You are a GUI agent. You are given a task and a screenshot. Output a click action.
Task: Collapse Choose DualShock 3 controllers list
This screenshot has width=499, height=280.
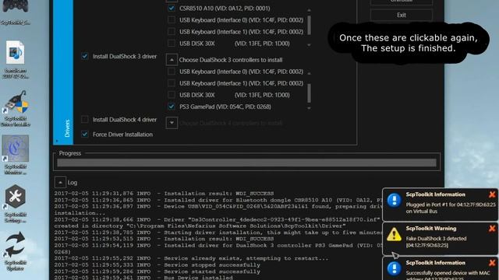[x=172, y=60]
